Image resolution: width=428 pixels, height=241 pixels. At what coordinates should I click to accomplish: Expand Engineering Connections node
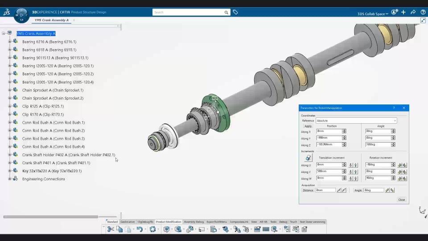[x=9, y=179]
